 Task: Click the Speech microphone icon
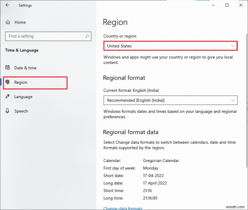pos(7,111)
